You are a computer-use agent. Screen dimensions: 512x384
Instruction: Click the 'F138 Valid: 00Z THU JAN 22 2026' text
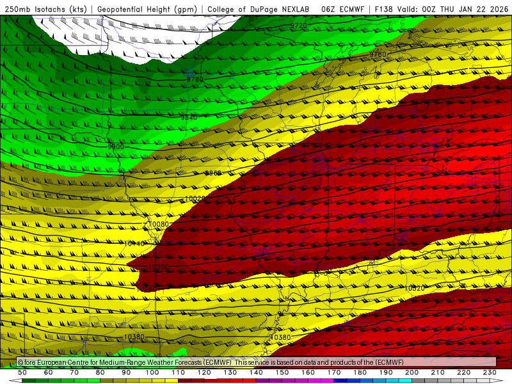tap(442, 9)
